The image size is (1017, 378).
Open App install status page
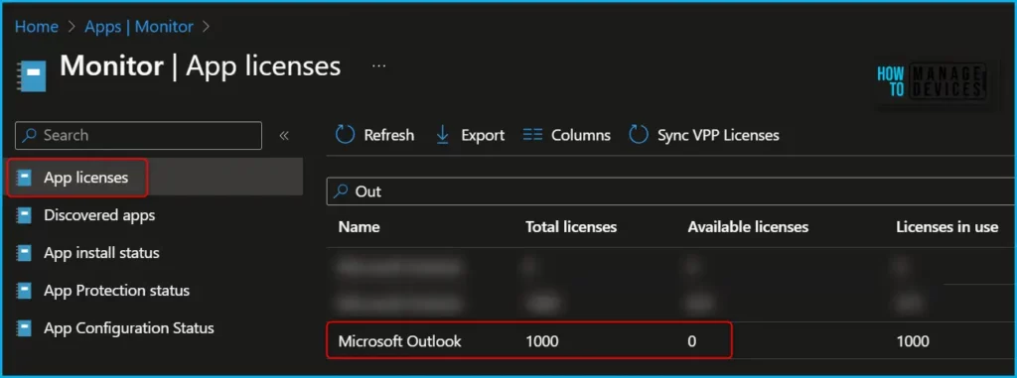coord(101,253)
